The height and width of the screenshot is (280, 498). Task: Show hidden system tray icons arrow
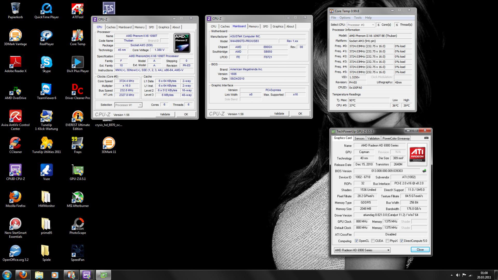click(x=452, y=275)
